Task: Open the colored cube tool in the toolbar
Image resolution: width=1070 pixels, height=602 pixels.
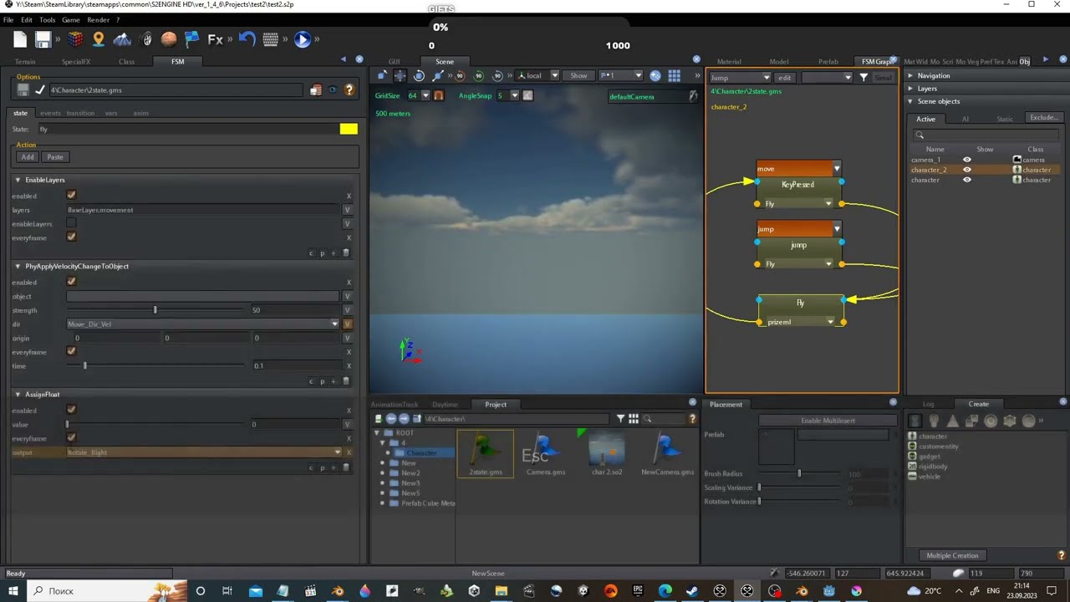Action: (x=75, y=39)
